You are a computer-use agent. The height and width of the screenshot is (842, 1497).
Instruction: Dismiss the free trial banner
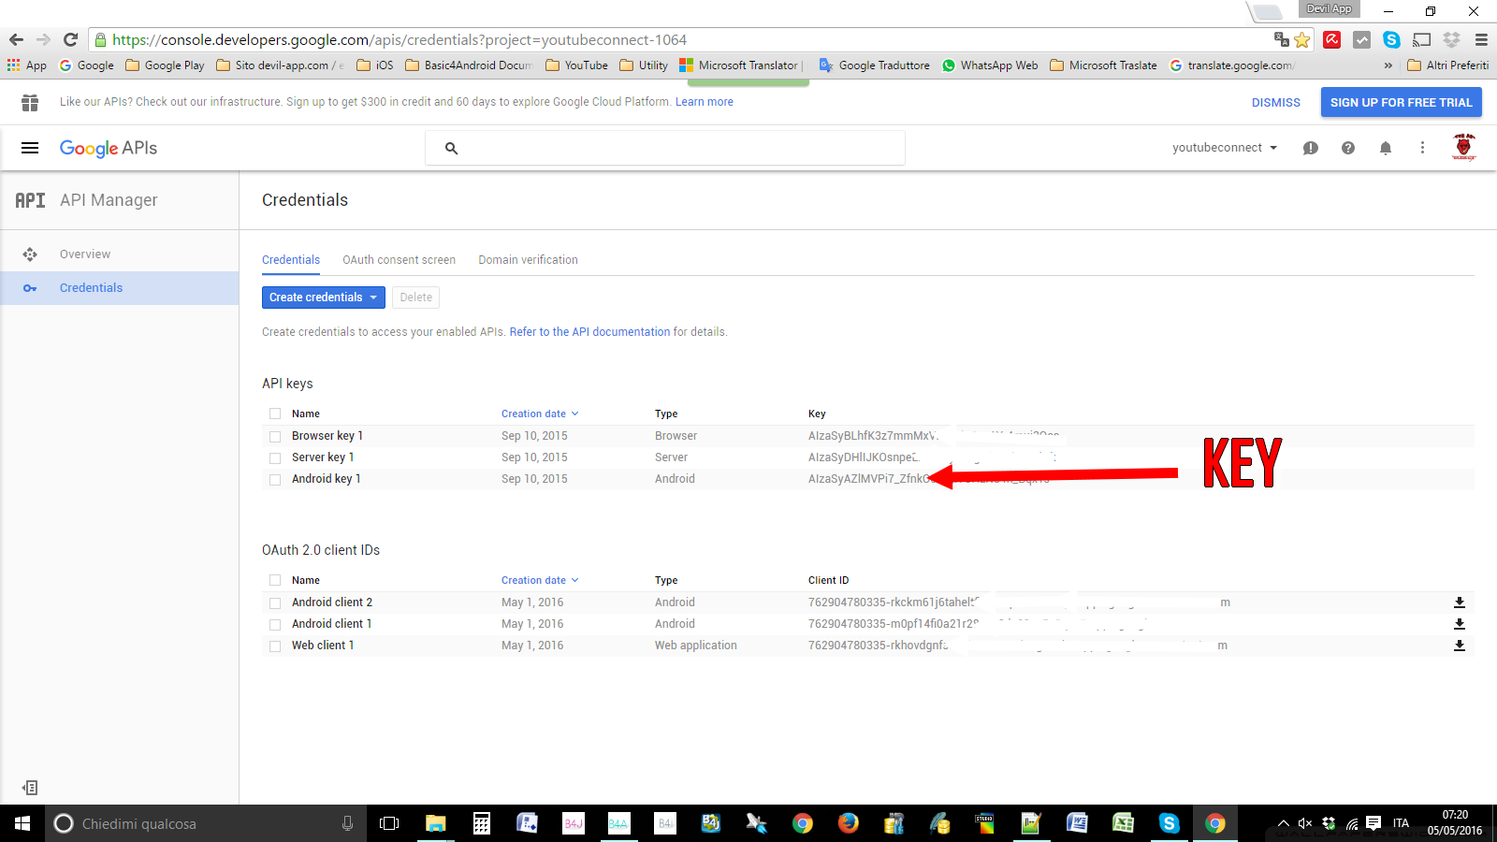(1276, 103)
